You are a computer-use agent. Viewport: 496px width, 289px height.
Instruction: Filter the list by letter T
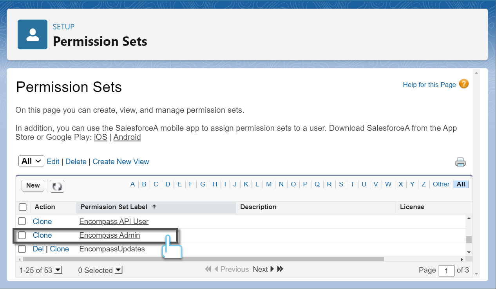pyautogui.click(x=353, y=184)
